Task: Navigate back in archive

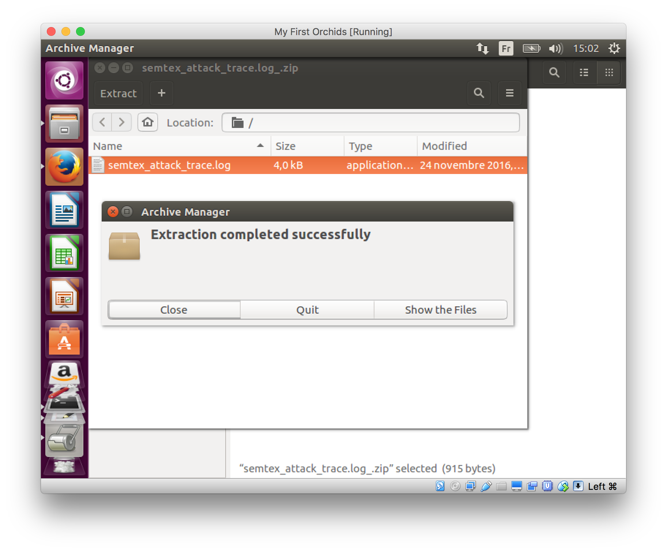Action: pyautogui.click(x=102, y=122)
